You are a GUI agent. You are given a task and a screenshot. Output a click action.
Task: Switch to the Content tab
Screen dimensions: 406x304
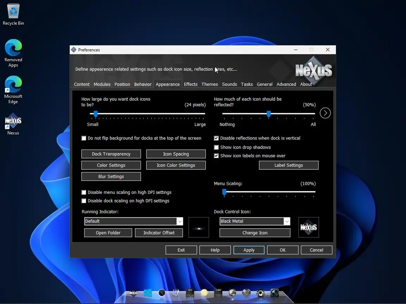click(x=81, y=84)
